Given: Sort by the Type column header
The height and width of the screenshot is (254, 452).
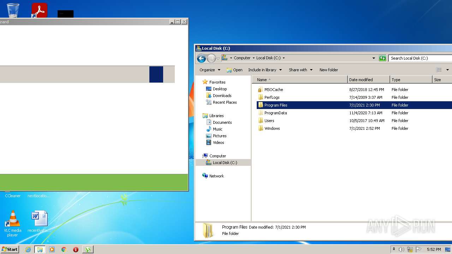Looking at the screenshot, I should point(411,80).
